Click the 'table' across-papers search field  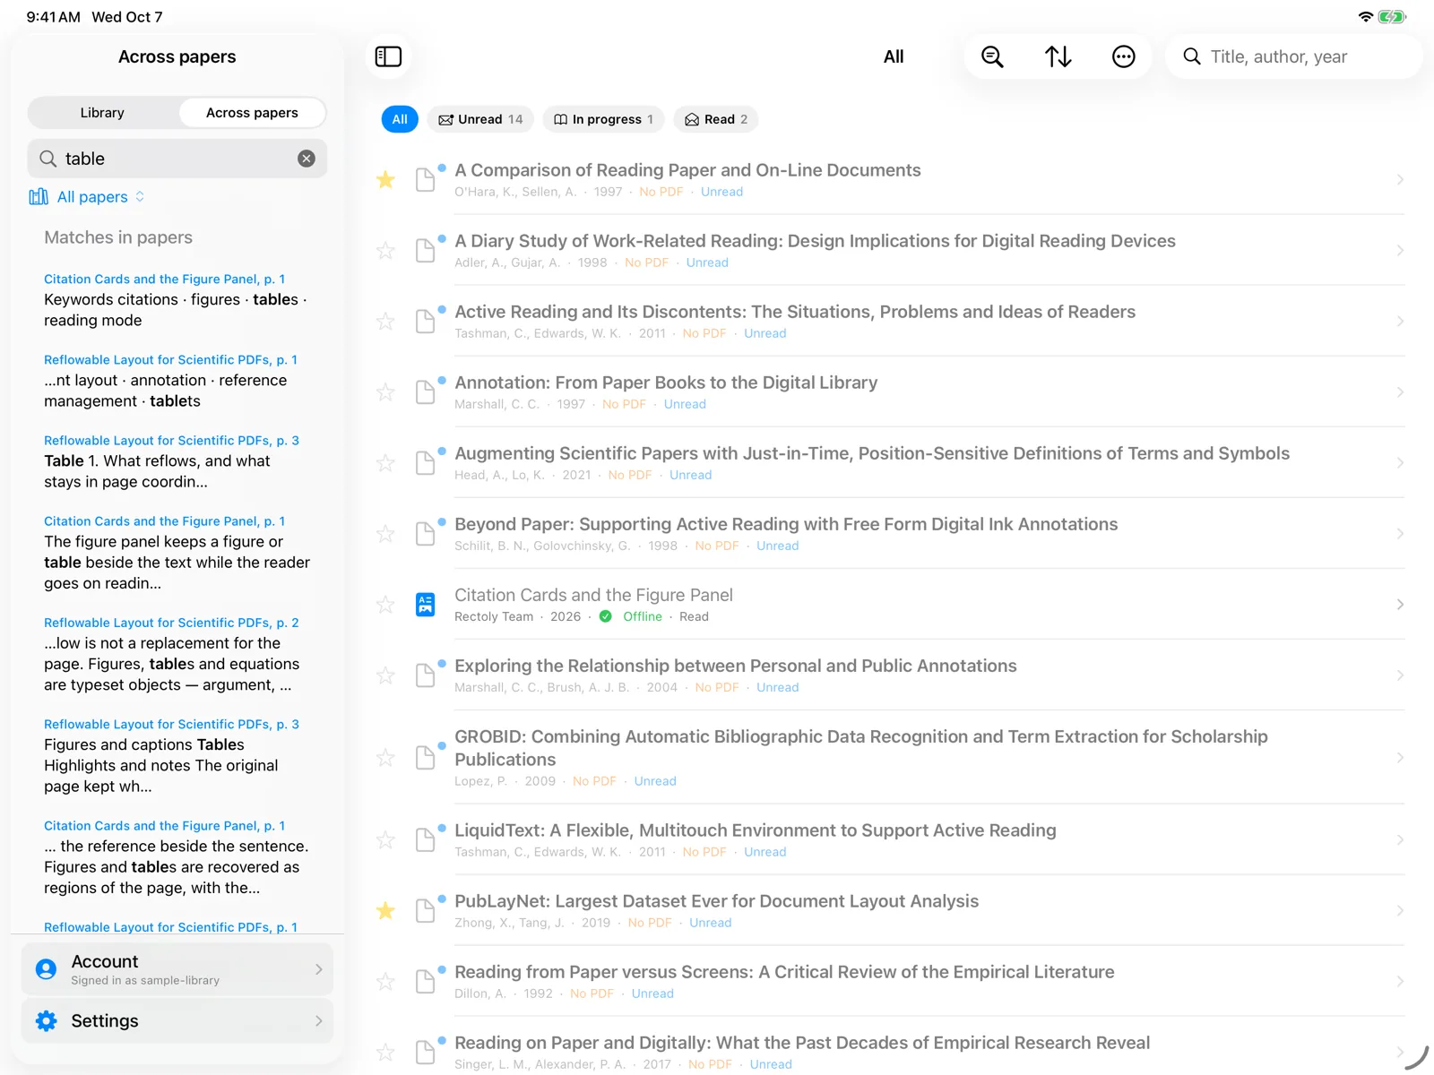177,159
